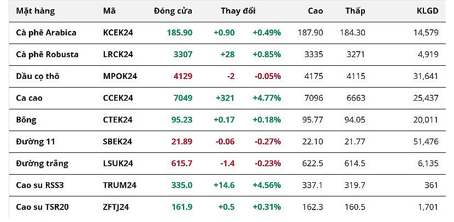Select the contract code MPOK24

[x=120, y=76]
